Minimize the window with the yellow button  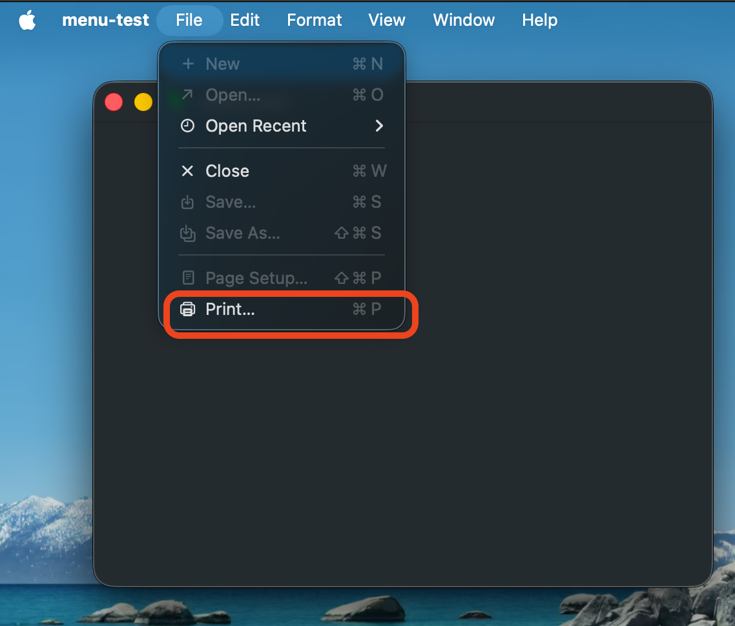pos(143,101)
